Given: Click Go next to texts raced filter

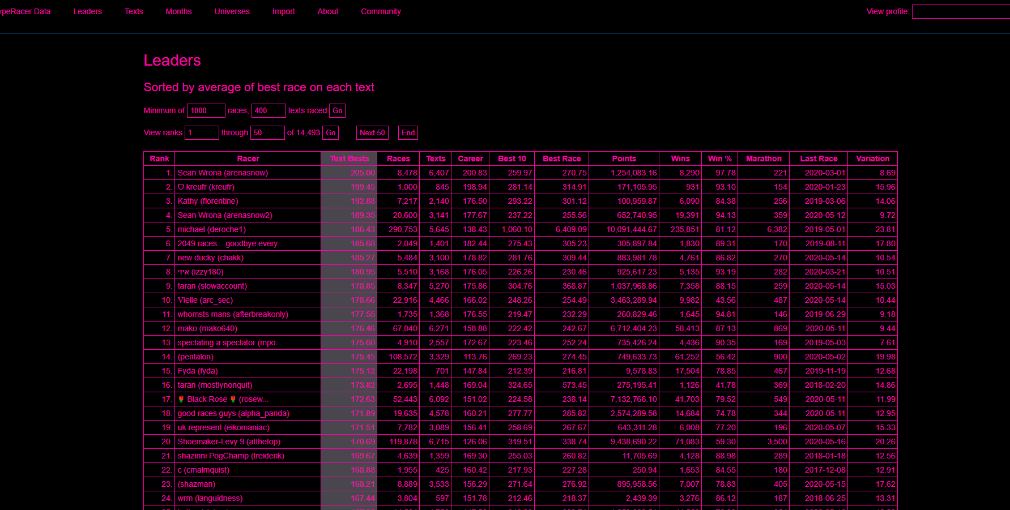Looking at the screenshot, I should [337, 110].
